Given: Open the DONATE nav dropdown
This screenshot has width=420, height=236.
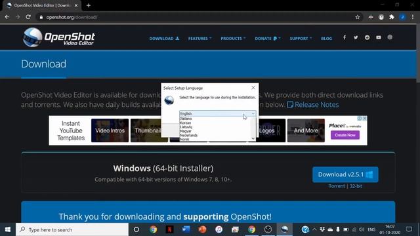Looking at the screenshot, I should pos(268,38).
